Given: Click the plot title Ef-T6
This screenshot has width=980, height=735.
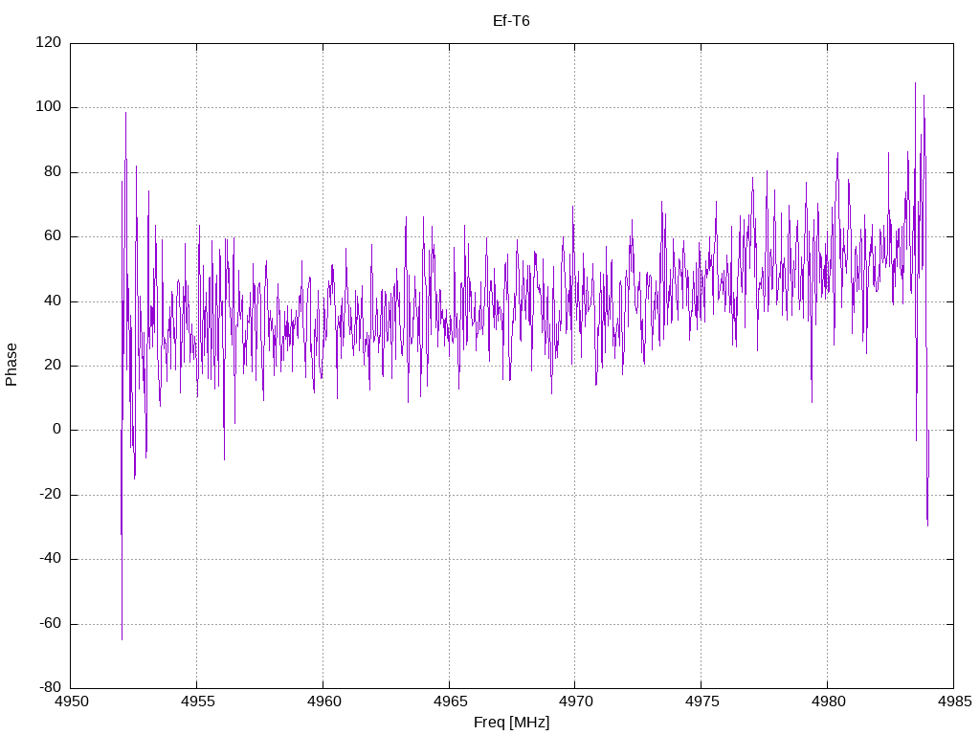Looking at the screenshot, I should pos(511,21).
